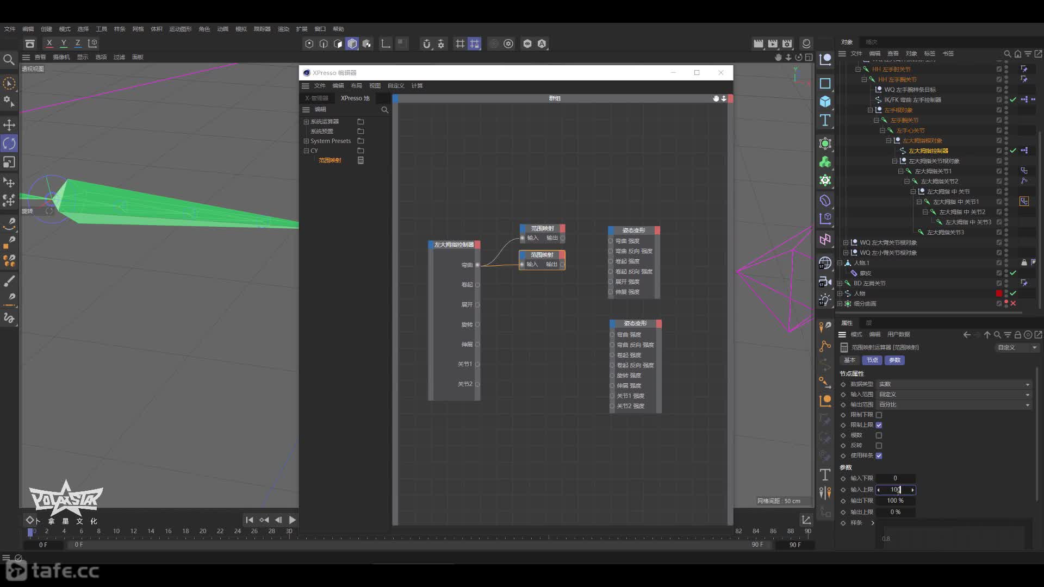This screenshot has width=1044, height=587.
Task: Open 输入范围 dropdown
Action: [954, 395]
